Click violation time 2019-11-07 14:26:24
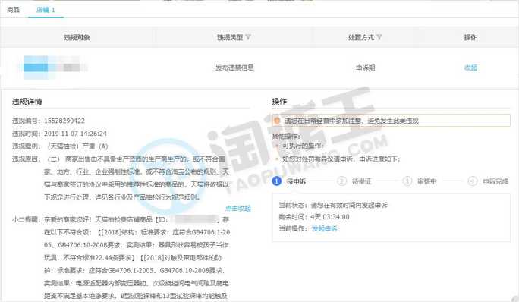Image resolution: width=519 pixels, height=302 pixels. click(75, 134)
